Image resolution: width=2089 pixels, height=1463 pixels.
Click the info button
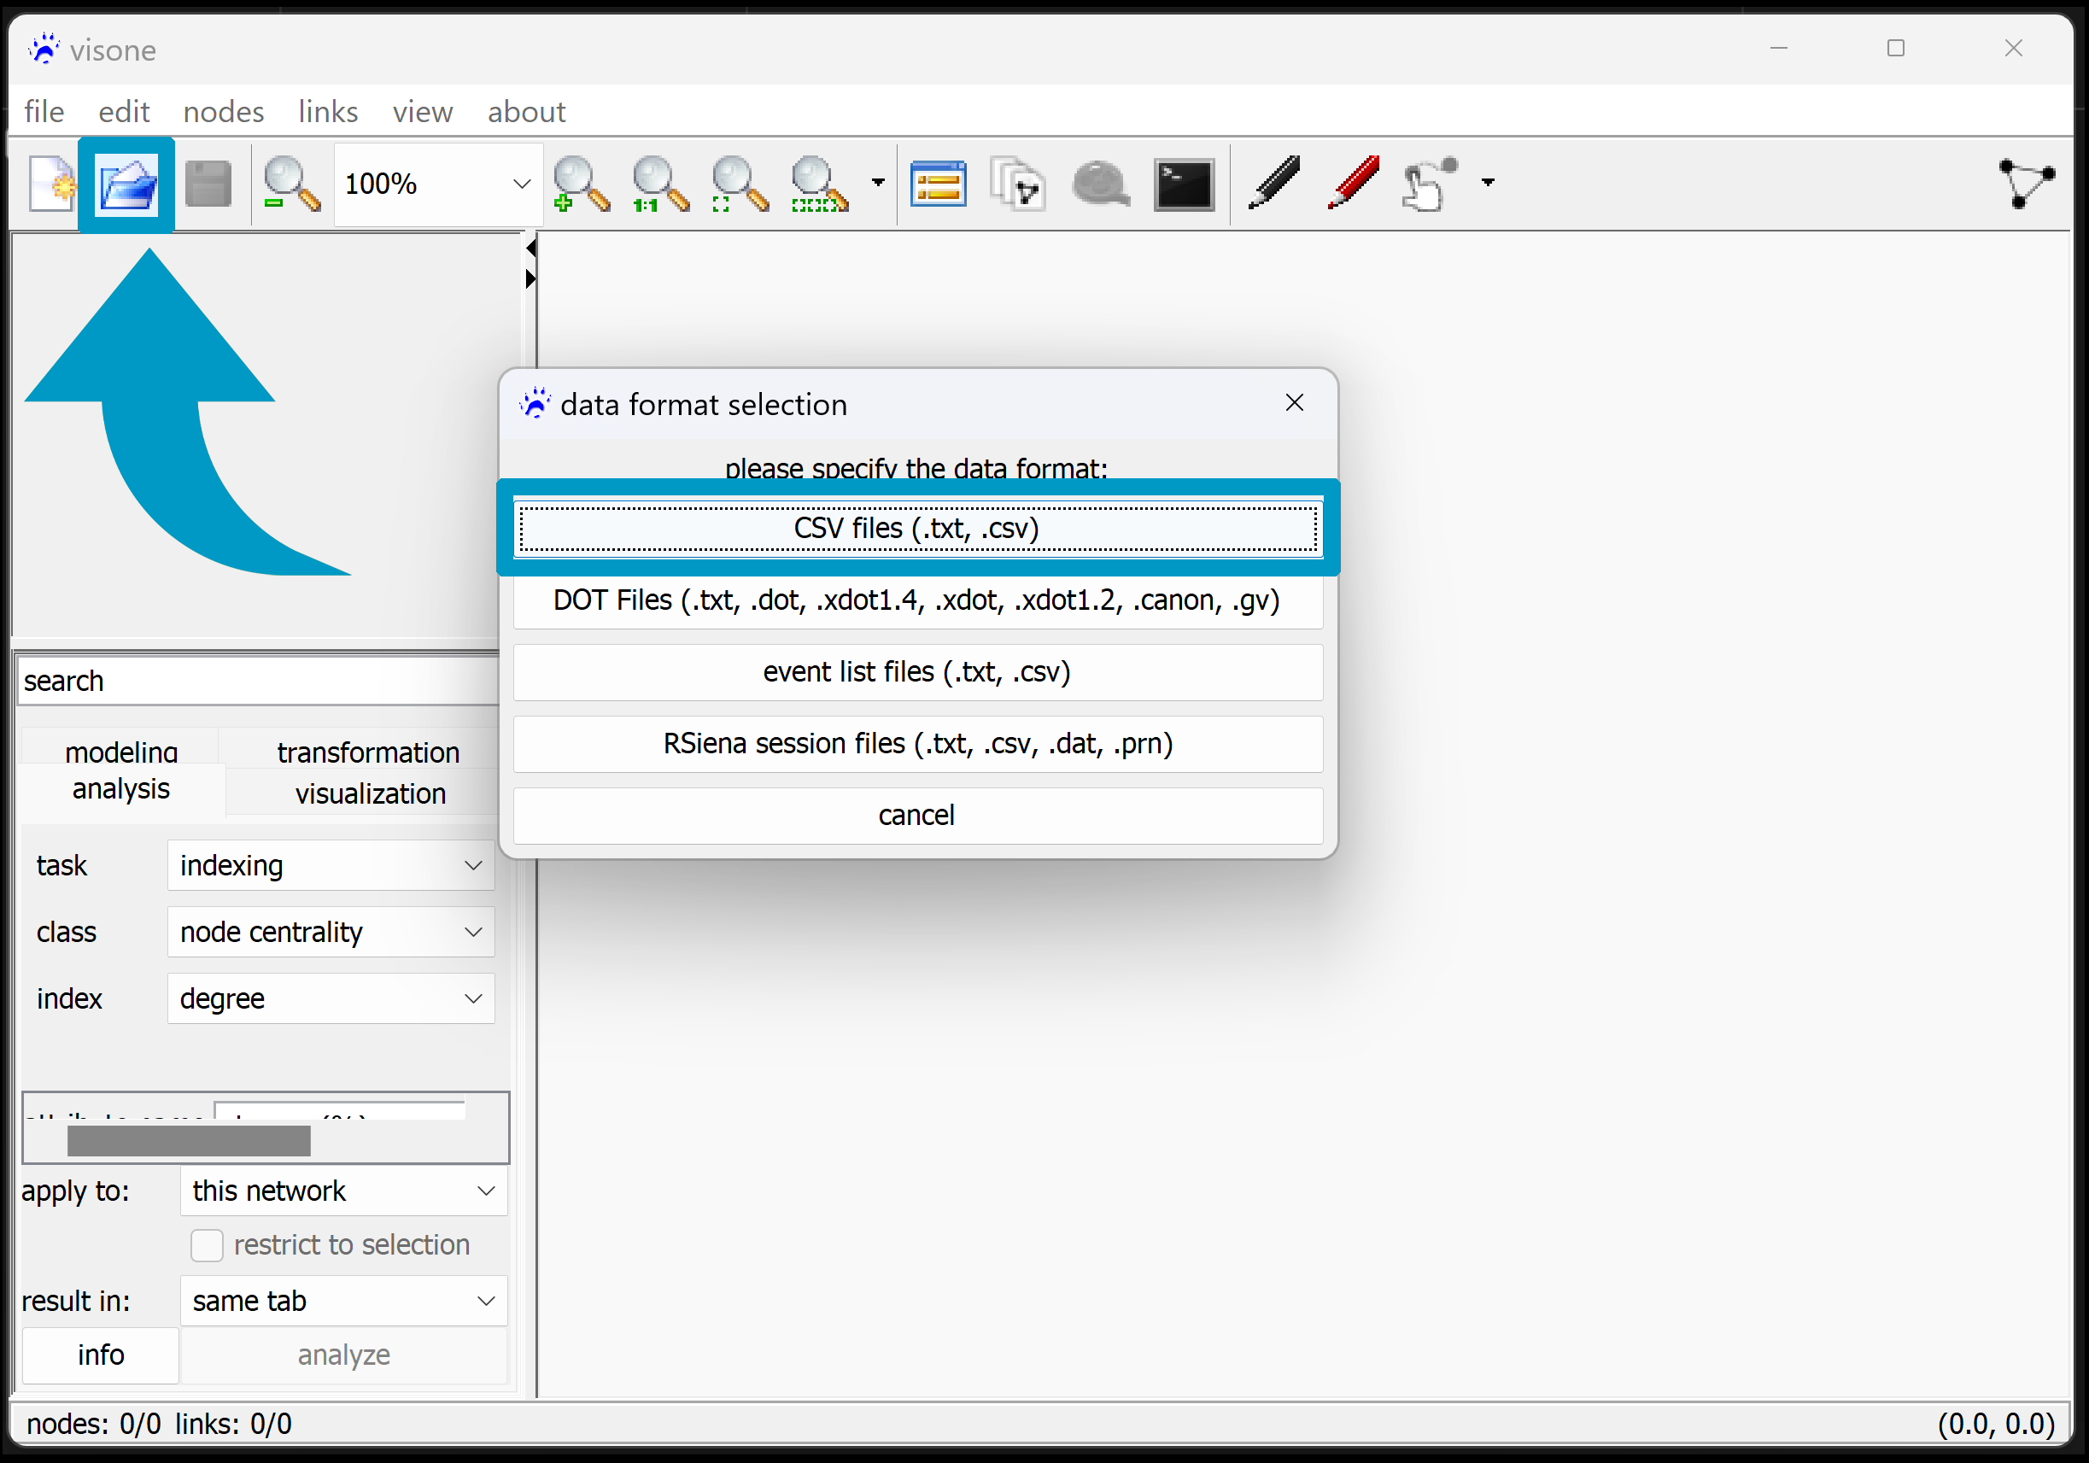100,1355
